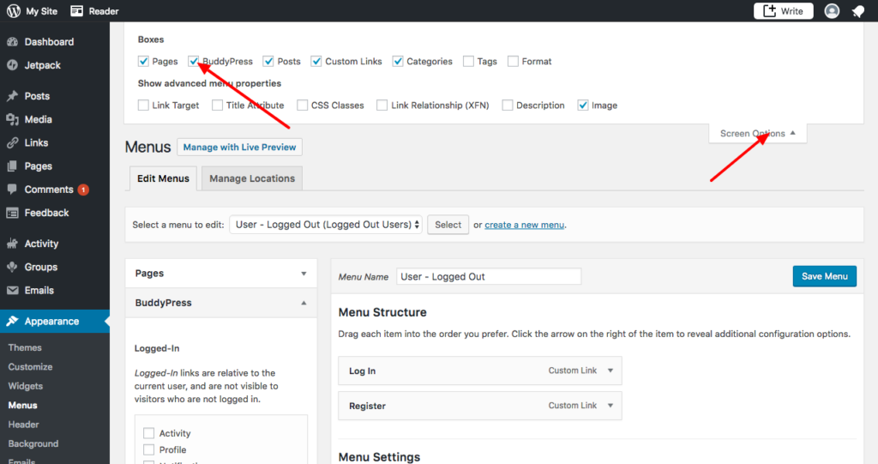Open Dashboard from the sidebar icon
Viewport: 878px width, 464px height.
[13, 42]
